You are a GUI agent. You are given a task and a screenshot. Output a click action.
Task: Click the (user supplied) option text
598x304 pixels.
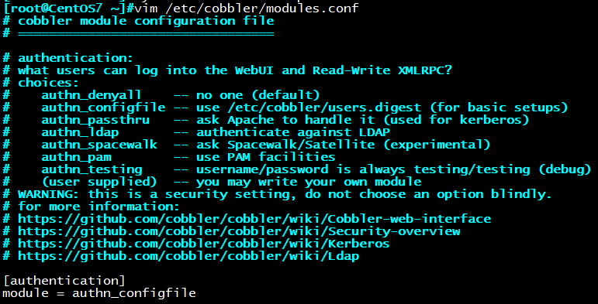click(99, 182)
